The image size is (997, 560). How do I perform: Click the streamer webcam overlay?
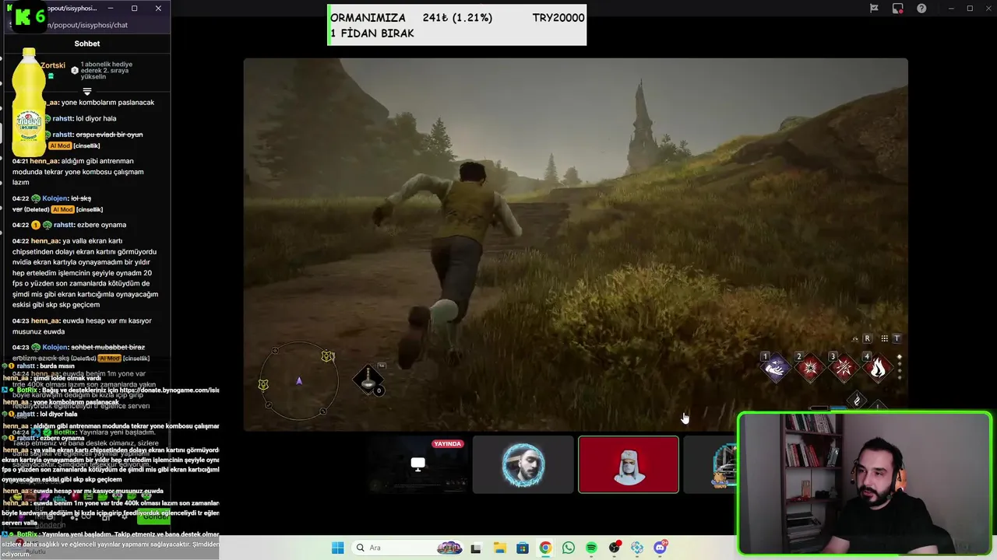click(x=865, y=483)
